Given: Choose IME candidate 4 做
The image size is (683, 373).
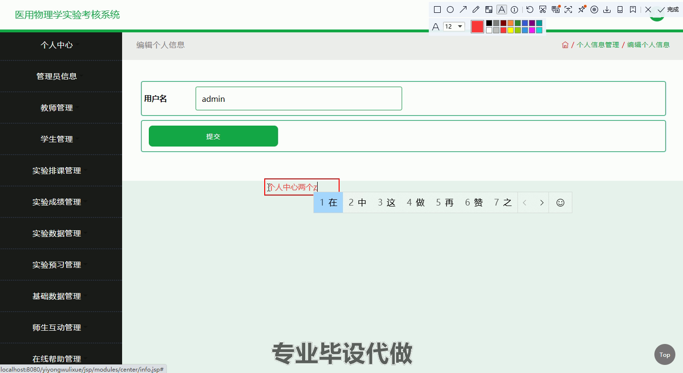Looking at the screenshot, I should pos(415,203).
